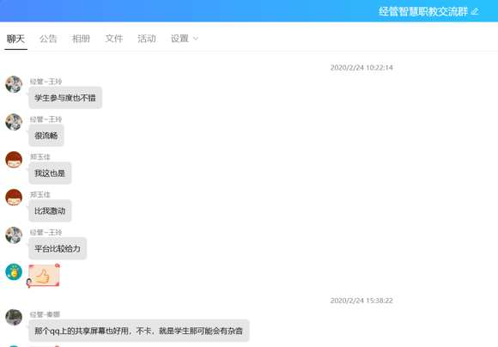Switch to the 聊天 tab
Image resolution: width=498 pixels, height=347 pixels.
coord(15,39)
